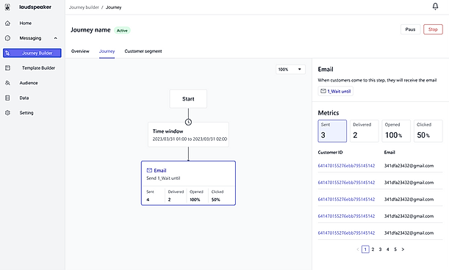Viewport: 449px width, 270px height.
Task: Click the Template Builder sidebar icon
Action: click(x=8, y=67)
